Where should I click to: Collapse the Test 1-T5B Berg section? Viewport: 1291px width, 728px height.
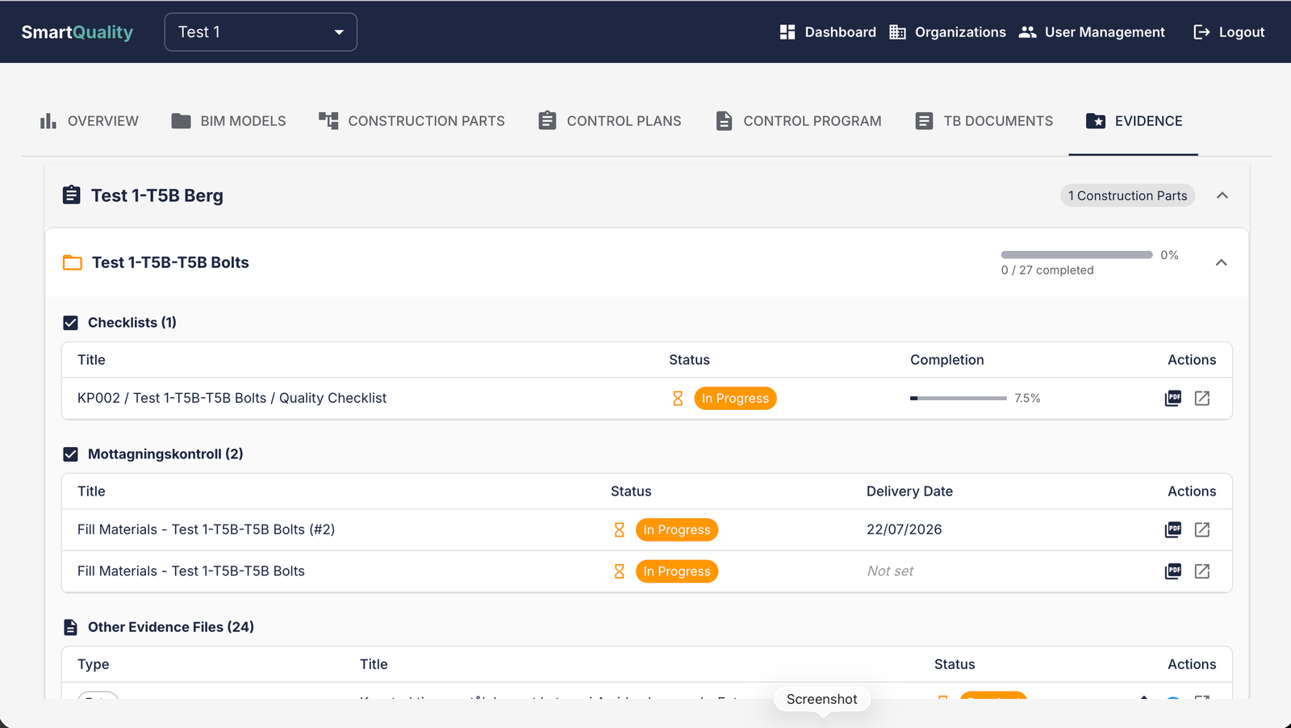click(x=1222, y=195)
